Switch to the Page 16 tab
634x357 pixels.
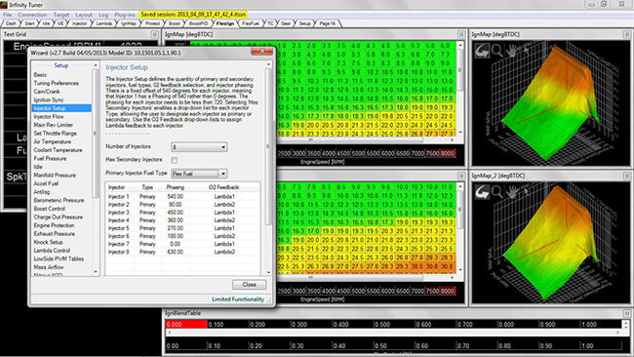[327, 23]
